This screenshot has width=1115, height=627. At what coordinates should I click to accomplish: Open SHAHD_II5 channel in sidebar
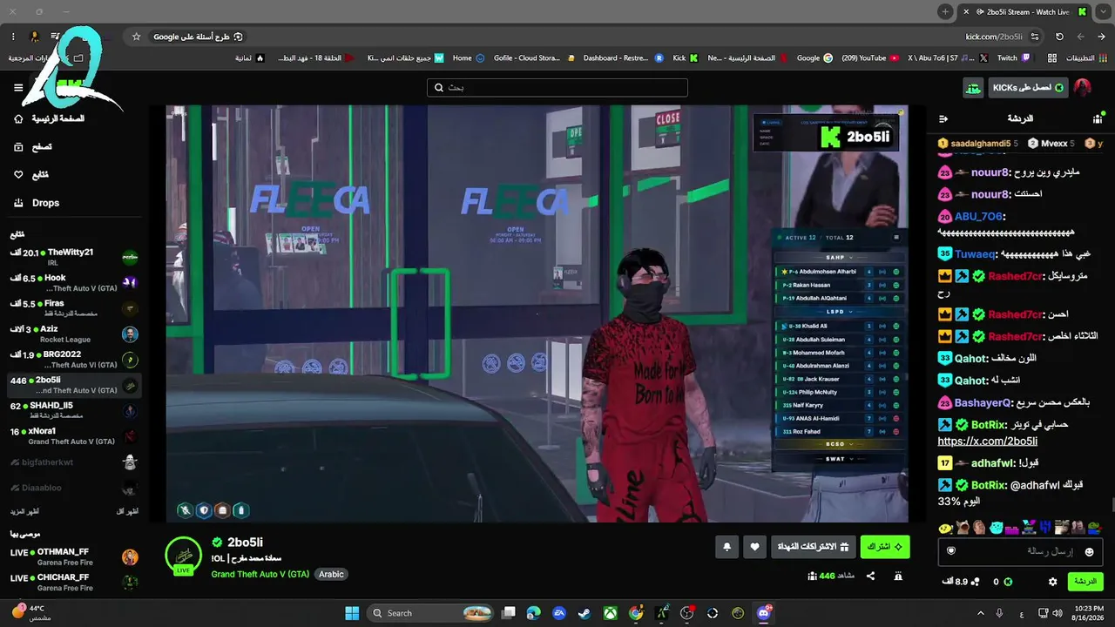coord(74,410)
